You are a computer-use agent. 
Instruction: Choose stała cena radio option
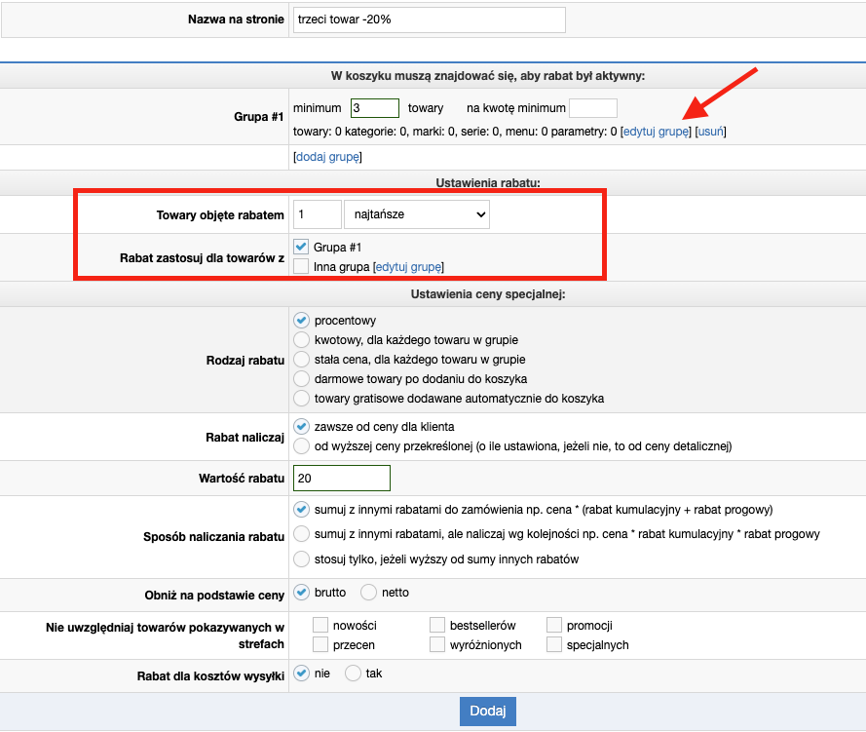tap(301, 360)
